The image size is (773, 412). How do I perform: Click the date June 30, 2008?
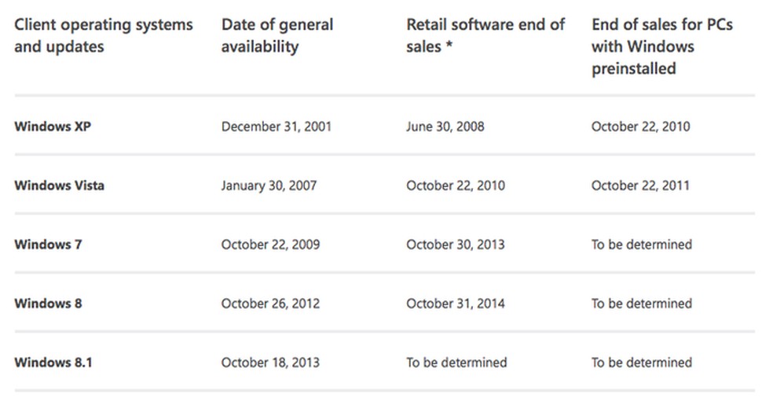[x=445, y=126]
